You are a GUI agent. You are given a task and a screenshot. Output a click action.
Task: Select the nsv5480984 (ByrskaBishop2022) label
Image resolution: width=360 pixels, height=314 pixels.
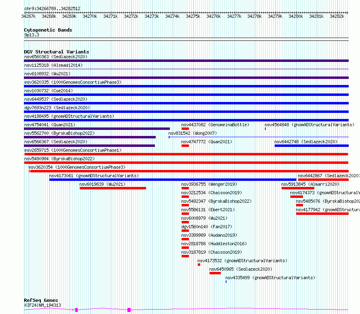59,159
